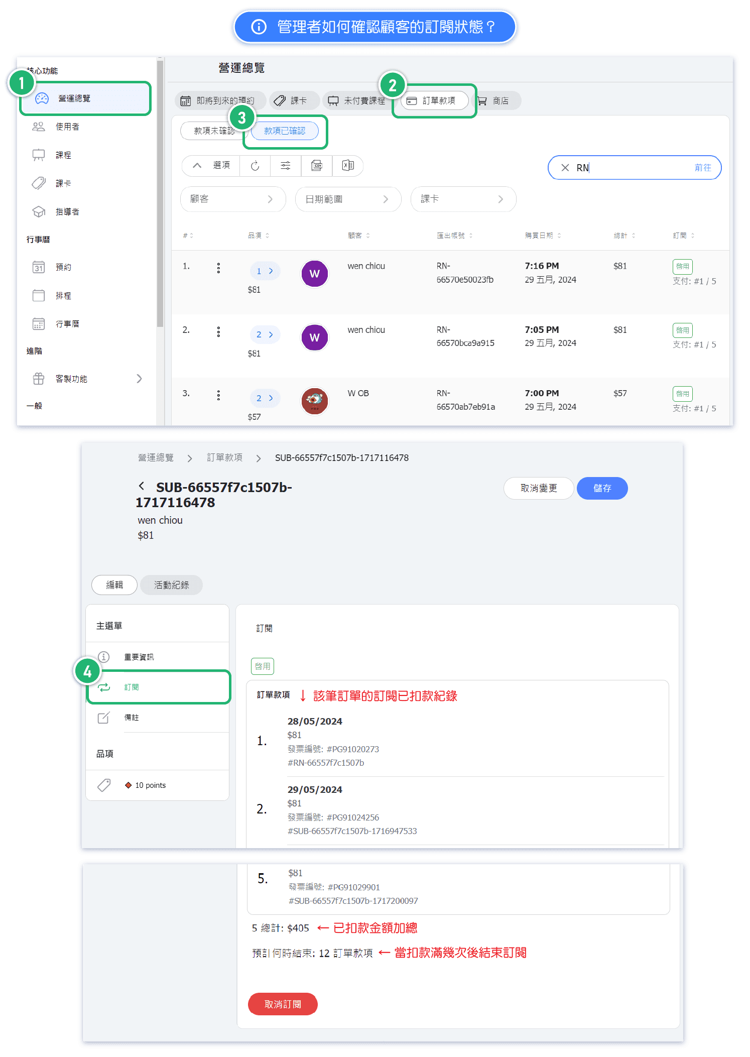This screenshot has width=750, height=1057.
Task: Switch to the 訂單款項 tab
Action: tap(434, 101)
